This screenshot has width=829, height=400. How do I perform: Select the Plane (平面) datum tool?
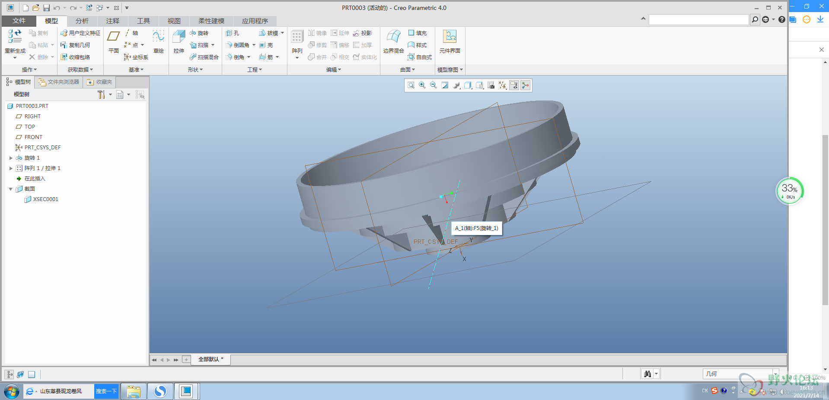[x=114, y=41]
